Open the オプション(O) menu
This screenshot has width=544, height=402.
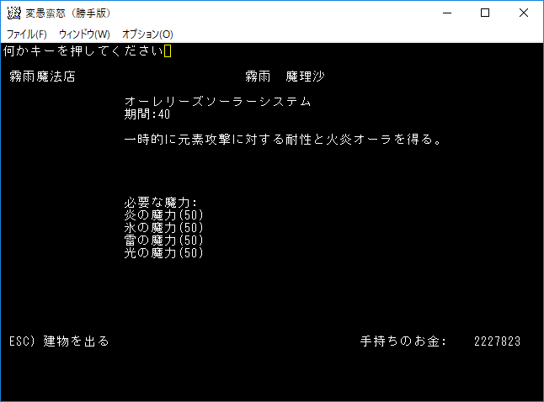pos(147,34)
